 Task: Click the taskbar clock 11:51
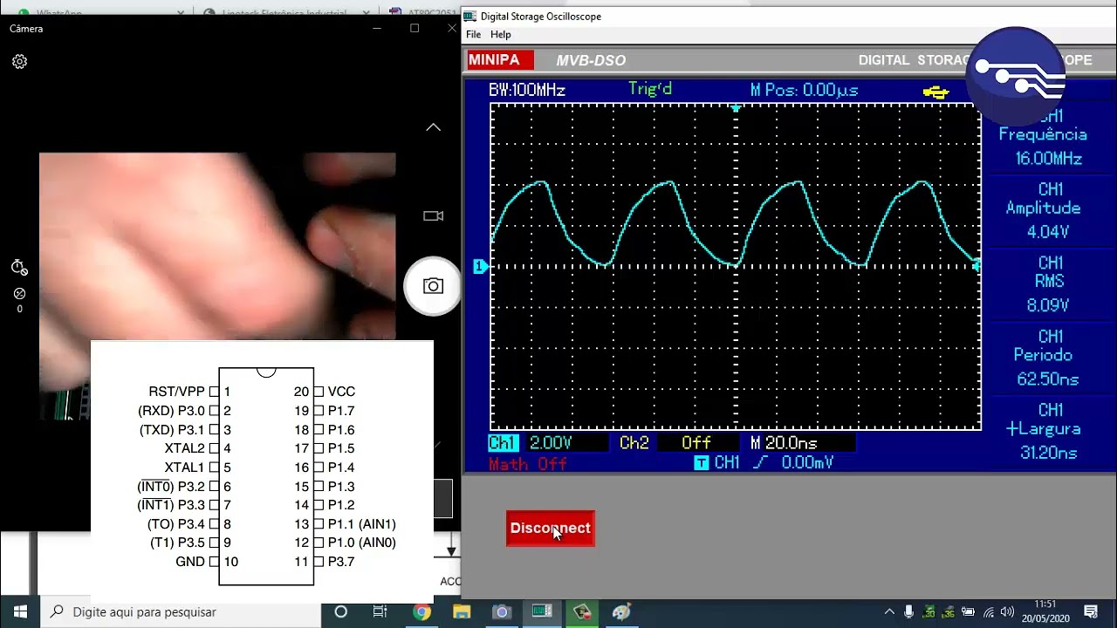pyautogui.click(x=1045, y=611)
